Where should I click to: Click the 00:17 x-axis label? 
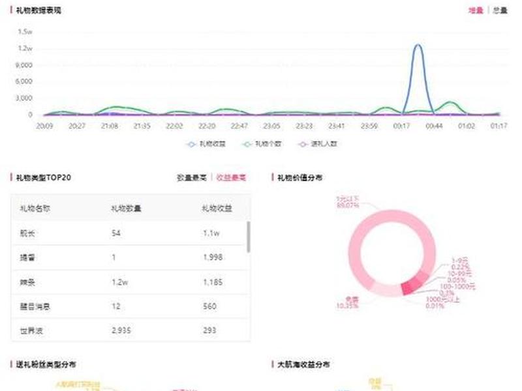coord(401,126)
